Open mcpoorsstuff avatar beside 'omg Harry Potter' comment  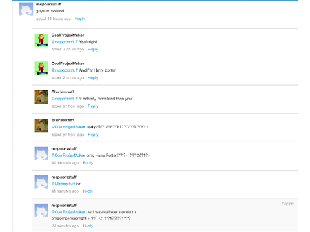click(41, 153)
